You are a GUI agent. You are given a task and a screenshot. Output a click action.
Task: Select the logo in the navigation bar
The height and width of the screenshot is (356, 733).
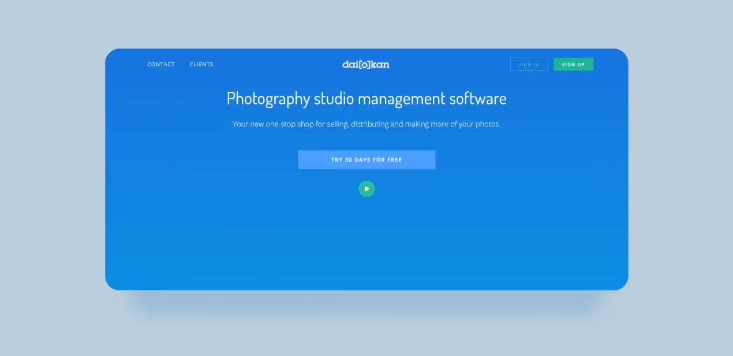(366, 64)
